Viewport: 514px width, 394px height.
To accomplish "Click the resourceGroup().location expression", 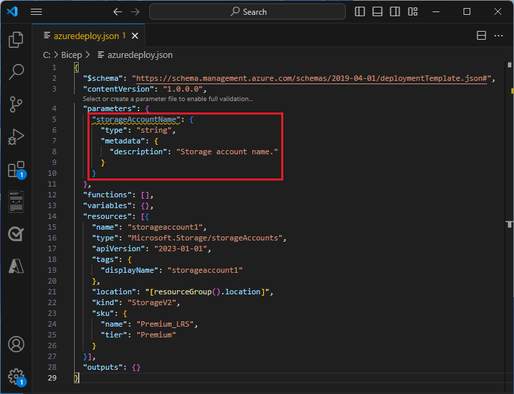I will (x=207, y=292).
